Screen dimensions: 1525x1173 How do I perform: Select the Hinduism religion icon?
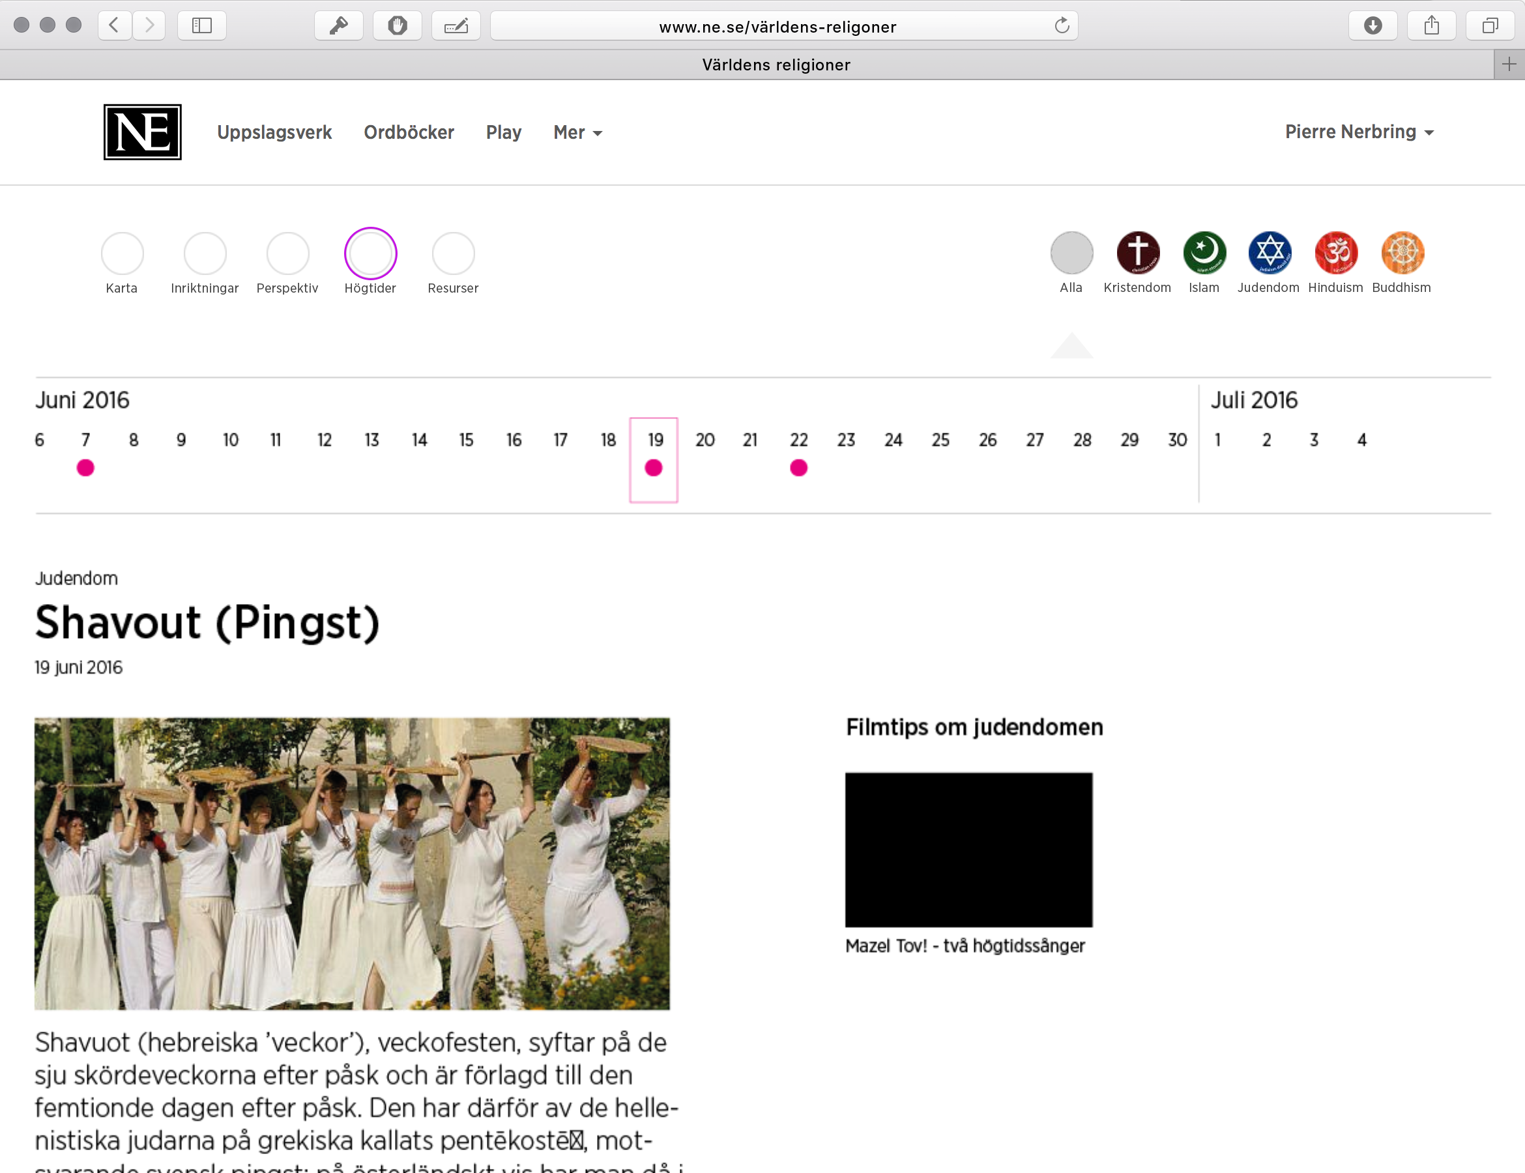click(1335, 253)
